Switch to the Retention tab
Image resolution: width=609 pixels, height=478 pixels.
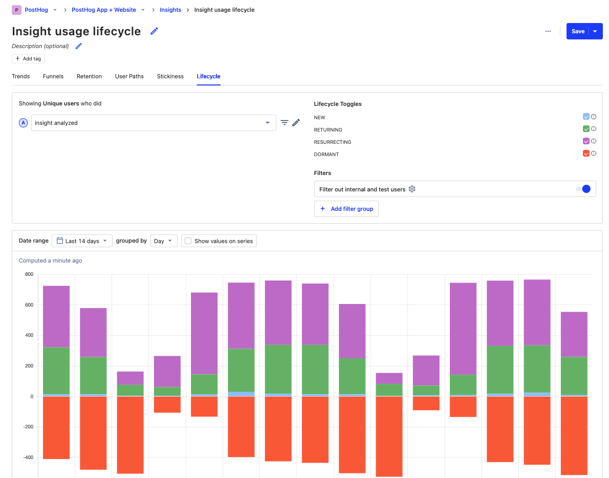(x=89, y=76)
